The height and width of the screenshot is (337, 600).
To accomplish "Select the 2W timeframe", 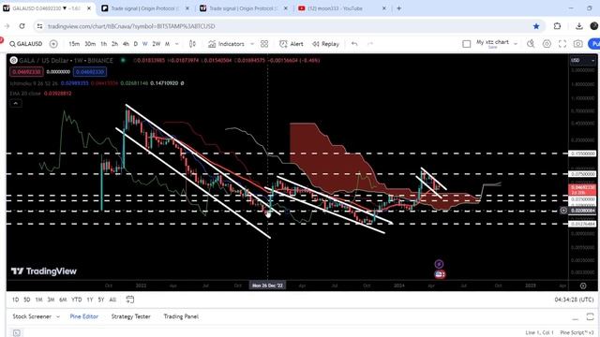I will click(x=157, y=44).
